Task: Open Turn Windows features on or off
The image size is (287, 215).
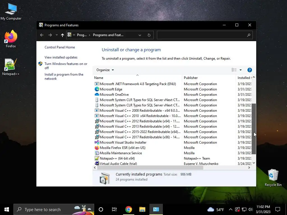Action: [x=66, y=66]
